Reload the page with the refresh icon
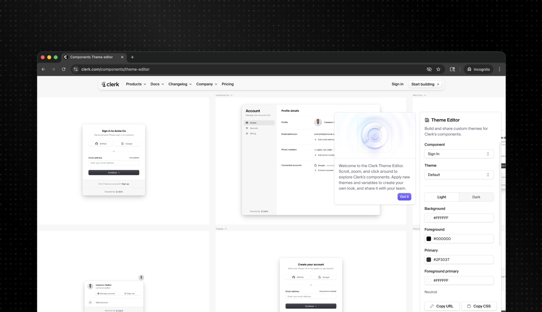 point(63,69)
